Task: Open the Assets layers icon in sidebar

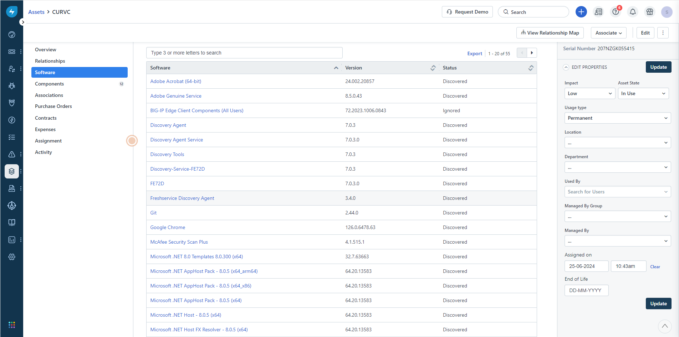Action: (x=12, y=171)
